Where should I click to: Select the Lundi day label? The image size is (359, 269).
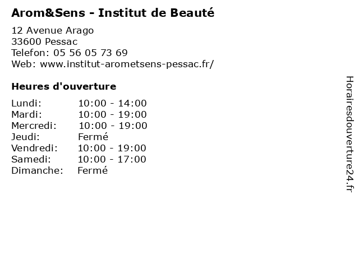[26, 103]
